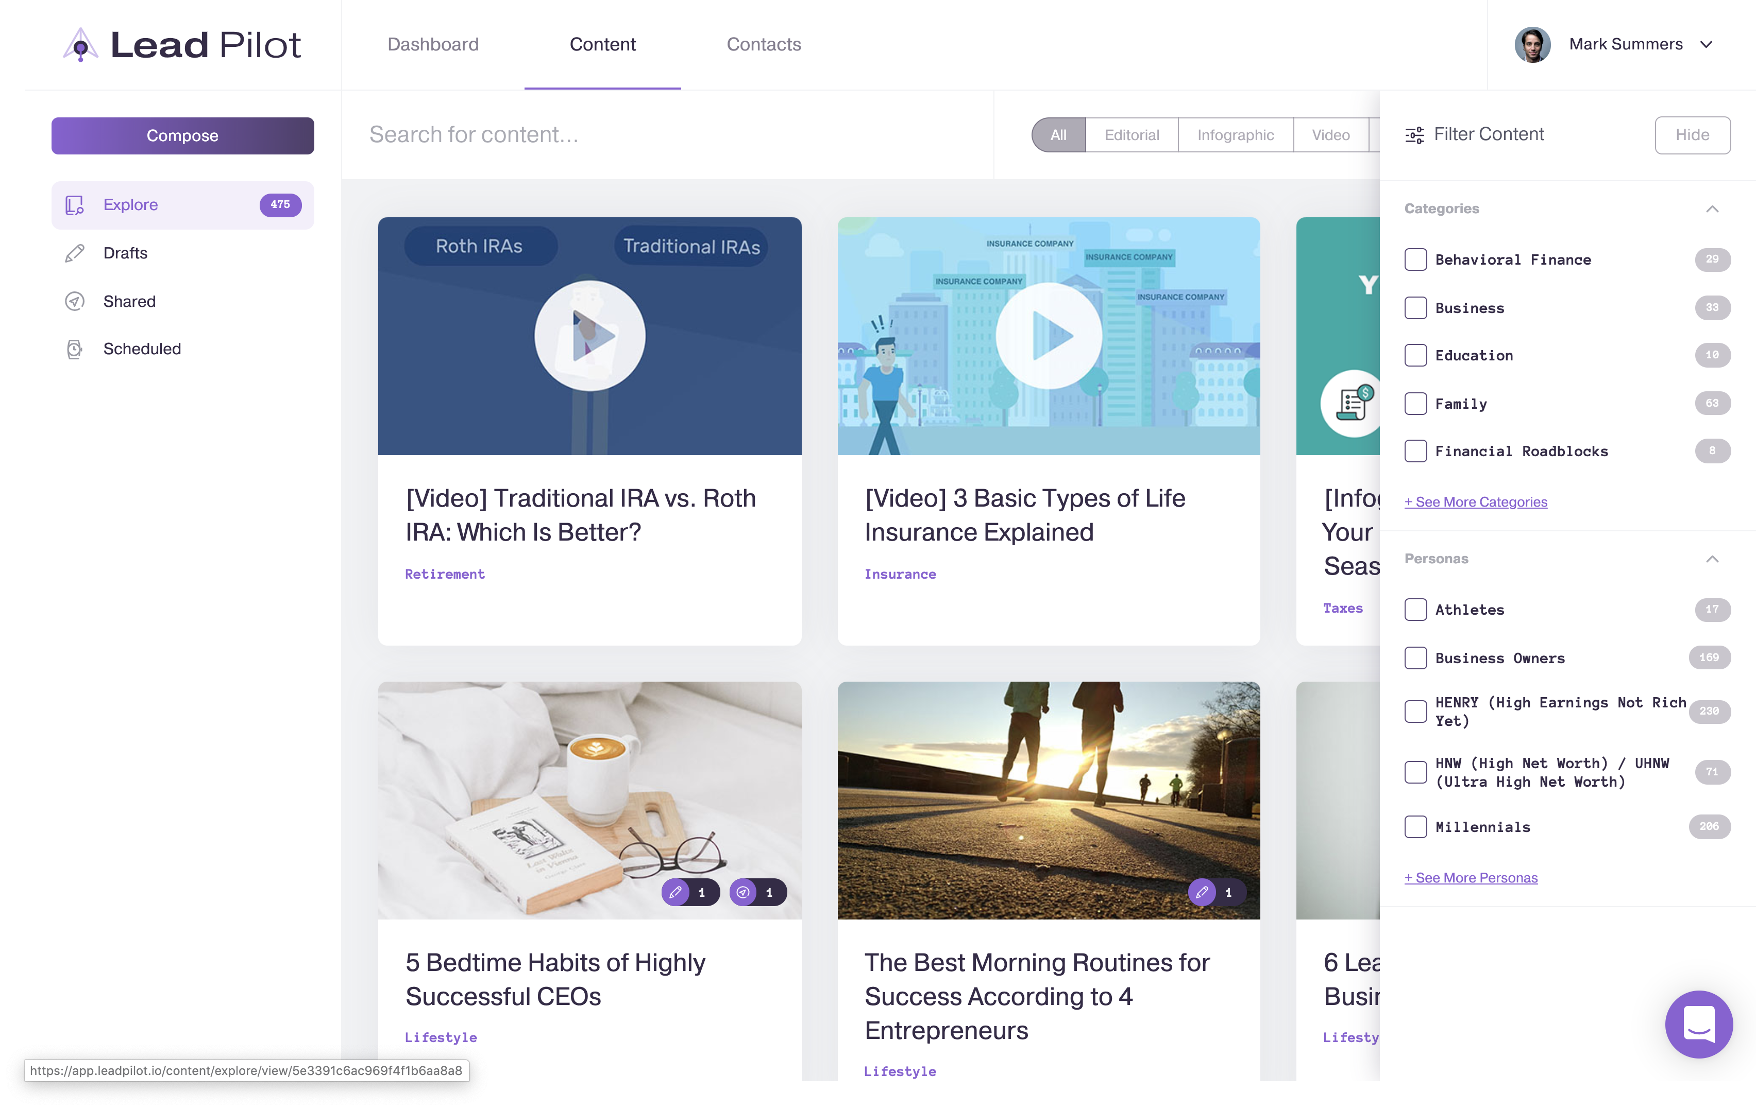Click the Shared paper-plane icon
Screen dimensions: 1756x1110
click(74, 301)
